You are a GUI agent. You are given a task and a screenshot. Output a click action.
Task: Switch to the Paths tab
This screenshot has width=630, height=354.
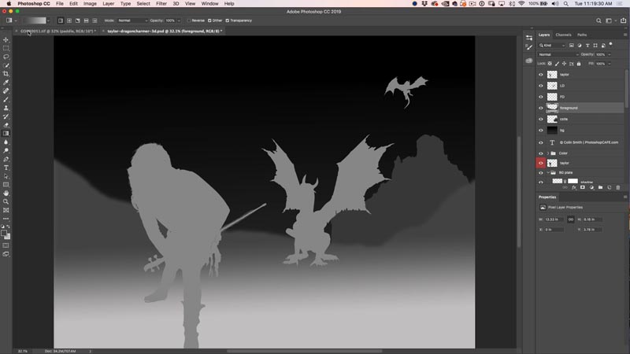[x=582, y=35]
